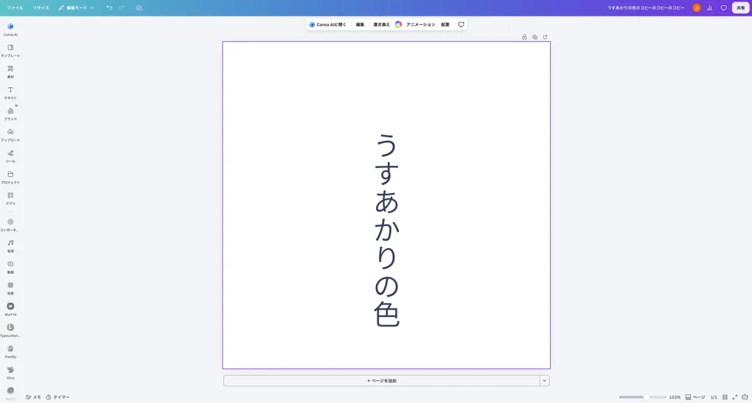Click the 1/1 page counter
This screenshot has height=403, width=752.
[x=714, y=397]
